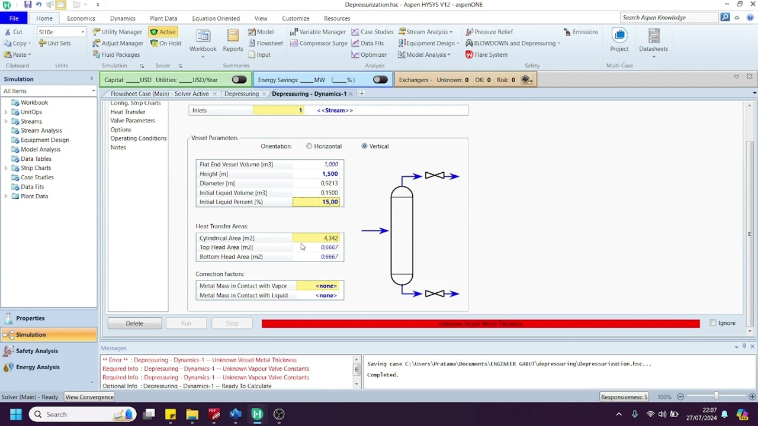Open the Flowsheet Case (Main) tab
This screenshot has width=758, height=426.
pyautogui.click(x=159, y=93)
